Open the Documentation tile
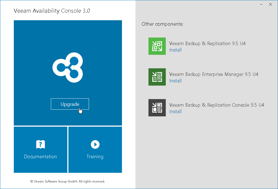Screen dimensions: 278x189 [x=41, y=150]
